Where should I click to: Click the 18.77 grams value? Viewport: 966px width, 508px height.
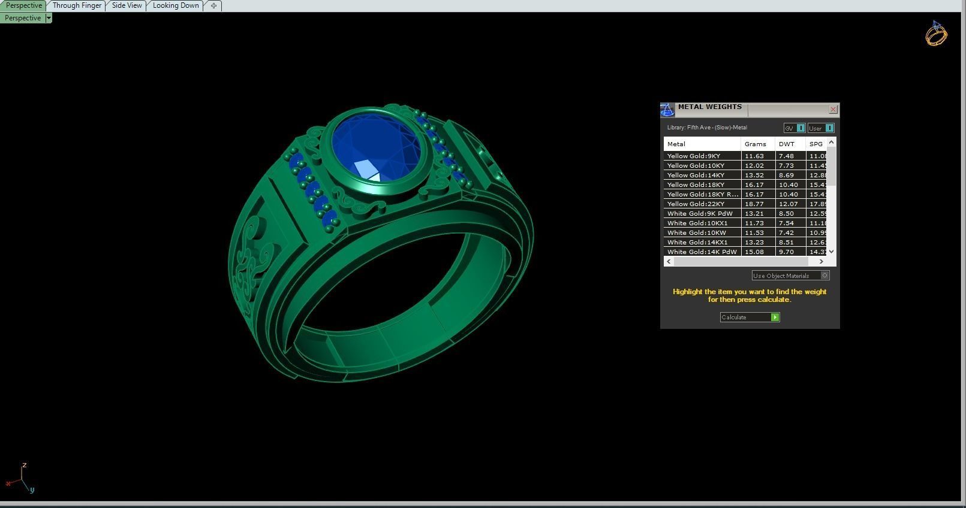tap(754, 204)
